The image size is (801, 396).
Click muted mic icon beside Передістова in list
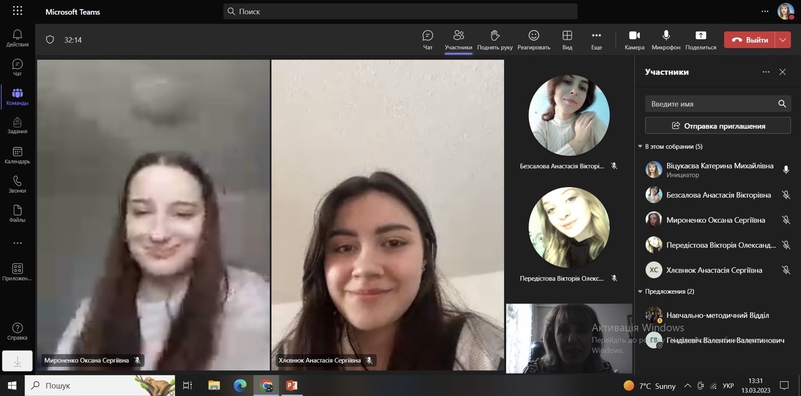(786, 245)
